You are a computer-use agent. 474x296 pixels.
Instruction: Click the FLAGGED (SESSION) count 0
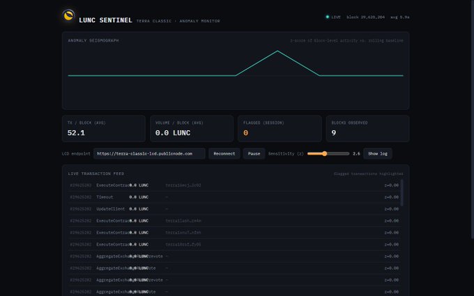coord(245,133)
